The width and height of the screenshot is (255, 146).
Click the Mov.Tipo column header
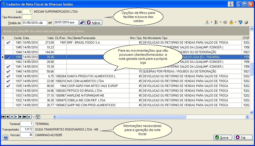pyautogui.click(x=136, y=38)
